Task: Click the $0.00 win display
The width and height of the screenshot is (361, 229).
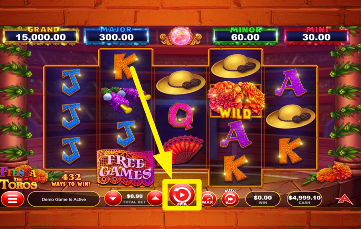Action: (263, 199)
